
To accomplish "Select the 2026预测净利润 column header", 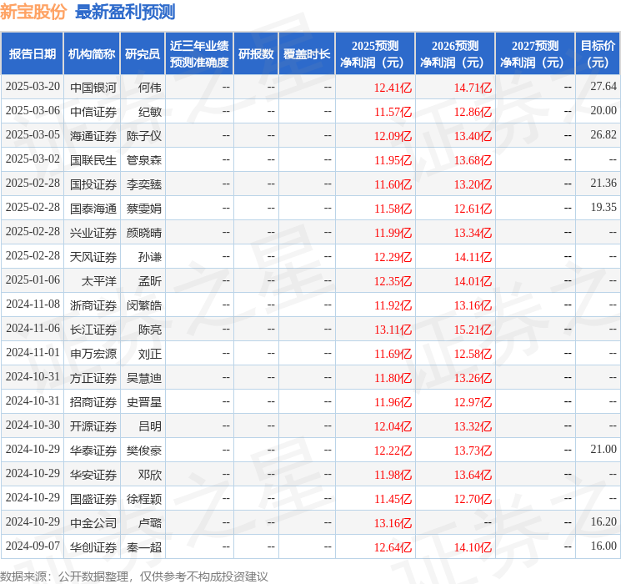I will coord(454,53).
